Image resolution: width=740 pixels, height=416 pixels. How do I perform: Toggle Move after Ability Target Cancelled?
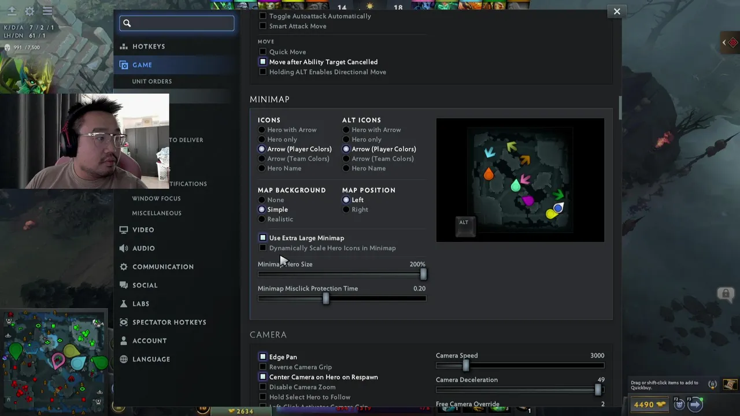[x=263, y=62]
